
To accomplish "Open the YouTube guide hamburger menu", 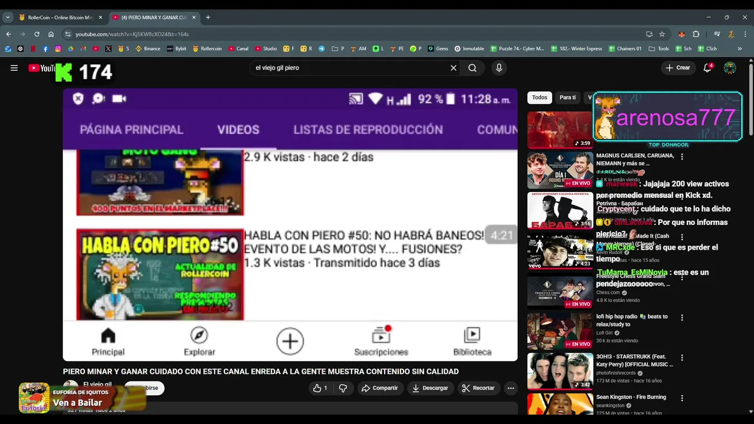I will [14, 68].
